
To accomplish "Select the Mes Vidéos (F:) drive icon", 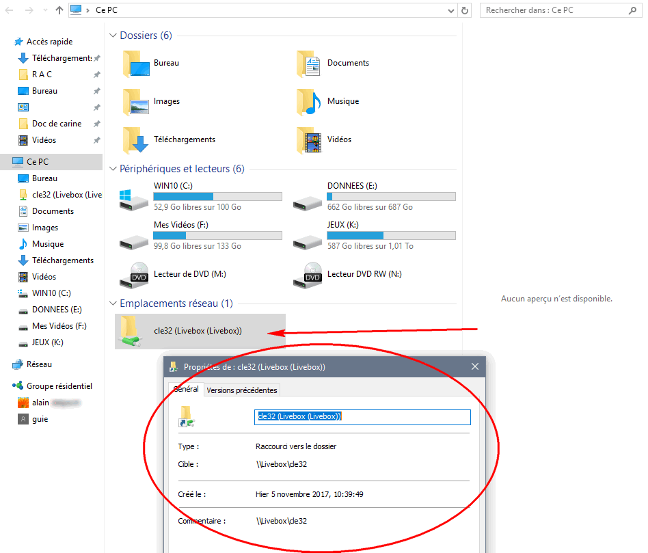I will pos(133,243).
